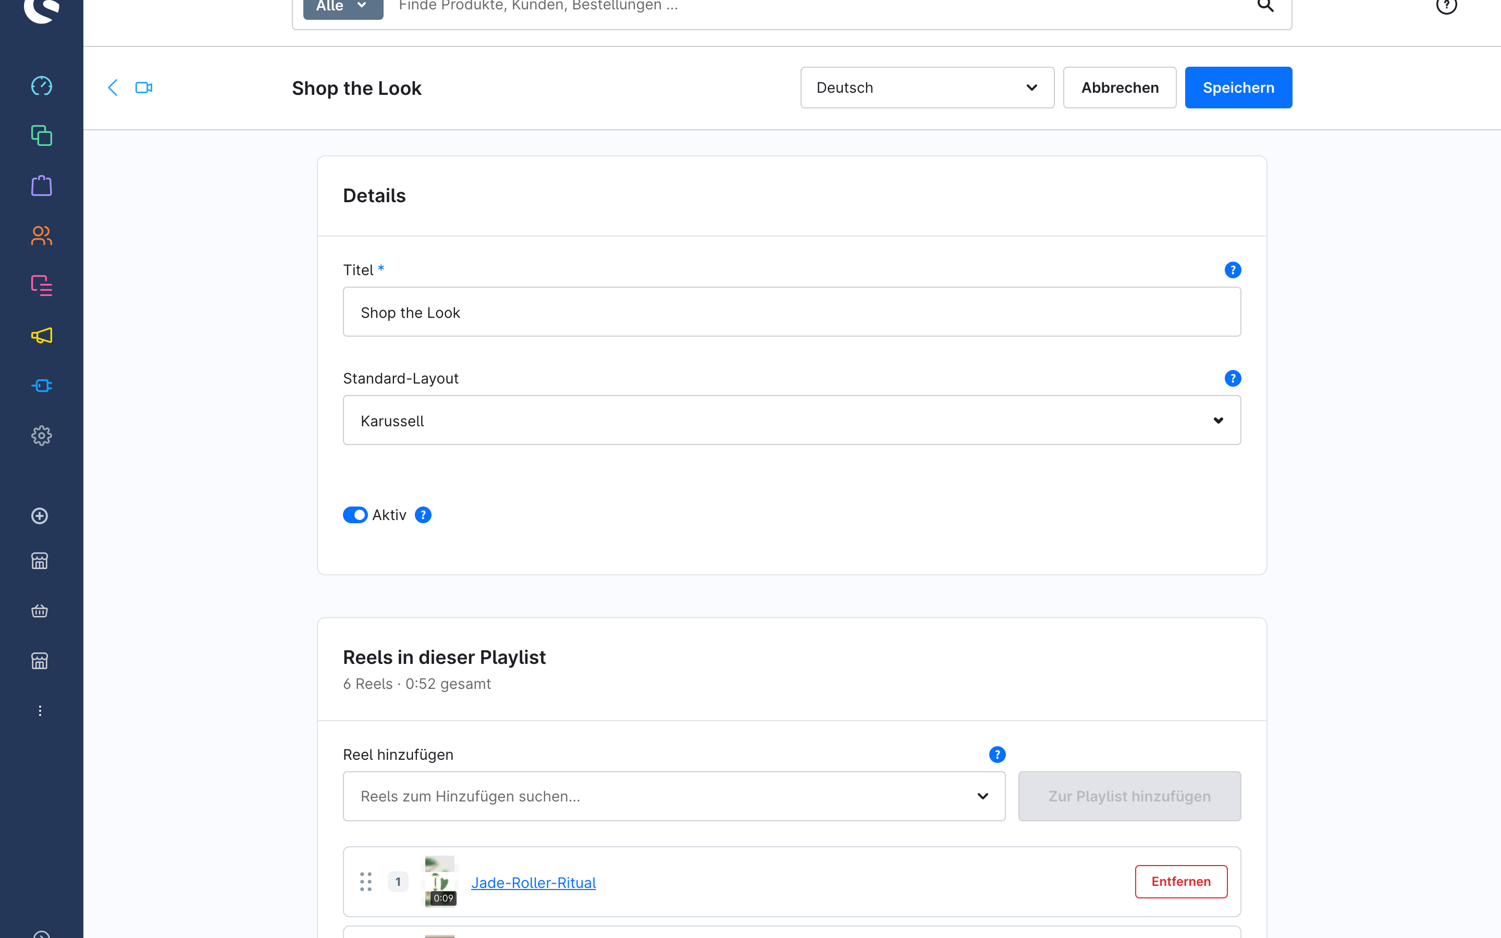Click the Abbrechen button

point(1119,88)
